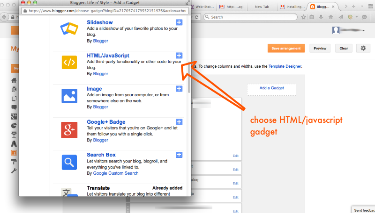Open Blogger author link under Slideshow
The image size is (375, 213).
click(100, 41)
